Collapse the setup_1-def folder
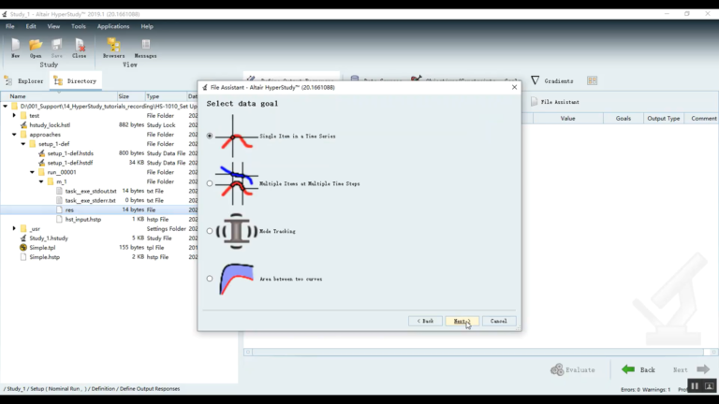 coord(23,144)
